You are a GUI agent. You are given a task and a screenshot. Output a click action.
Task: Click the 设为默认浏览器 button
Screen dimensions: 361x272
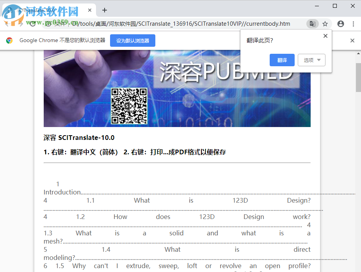click(133, 40)
